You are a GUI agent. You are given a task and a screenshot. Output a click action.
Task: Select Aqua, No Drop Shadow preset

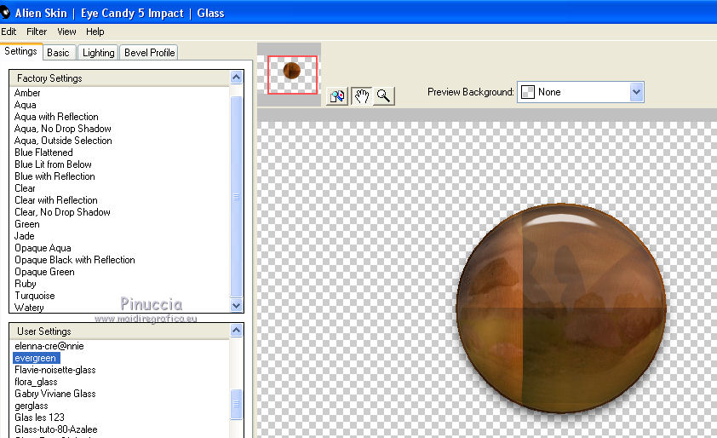[x=63, y=129]
